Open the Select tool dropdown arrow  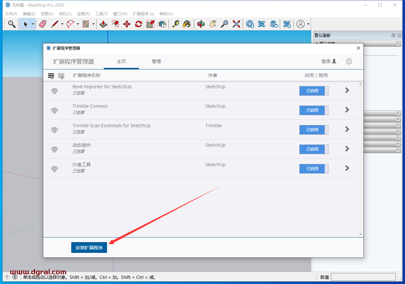click(x=33, y=24)
